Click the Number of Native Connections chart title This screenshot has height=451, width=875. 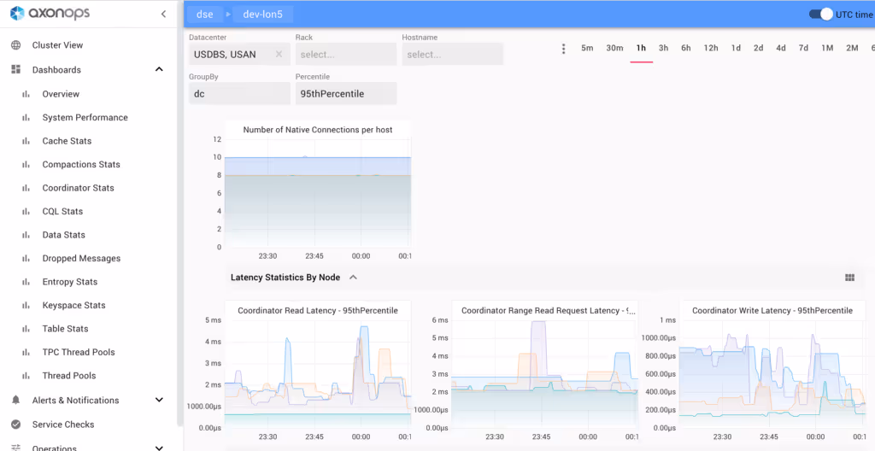pos(318,130)
